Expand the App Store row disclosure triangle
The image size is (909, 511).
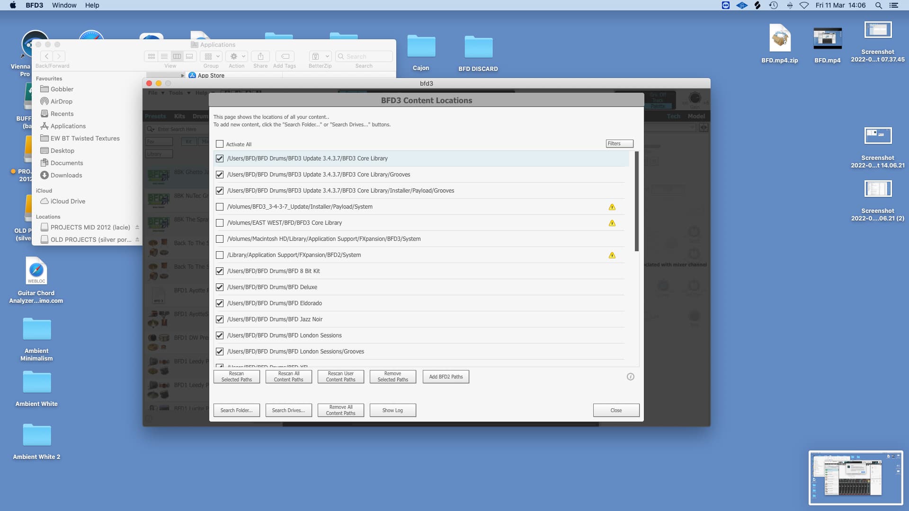[183, 75]
